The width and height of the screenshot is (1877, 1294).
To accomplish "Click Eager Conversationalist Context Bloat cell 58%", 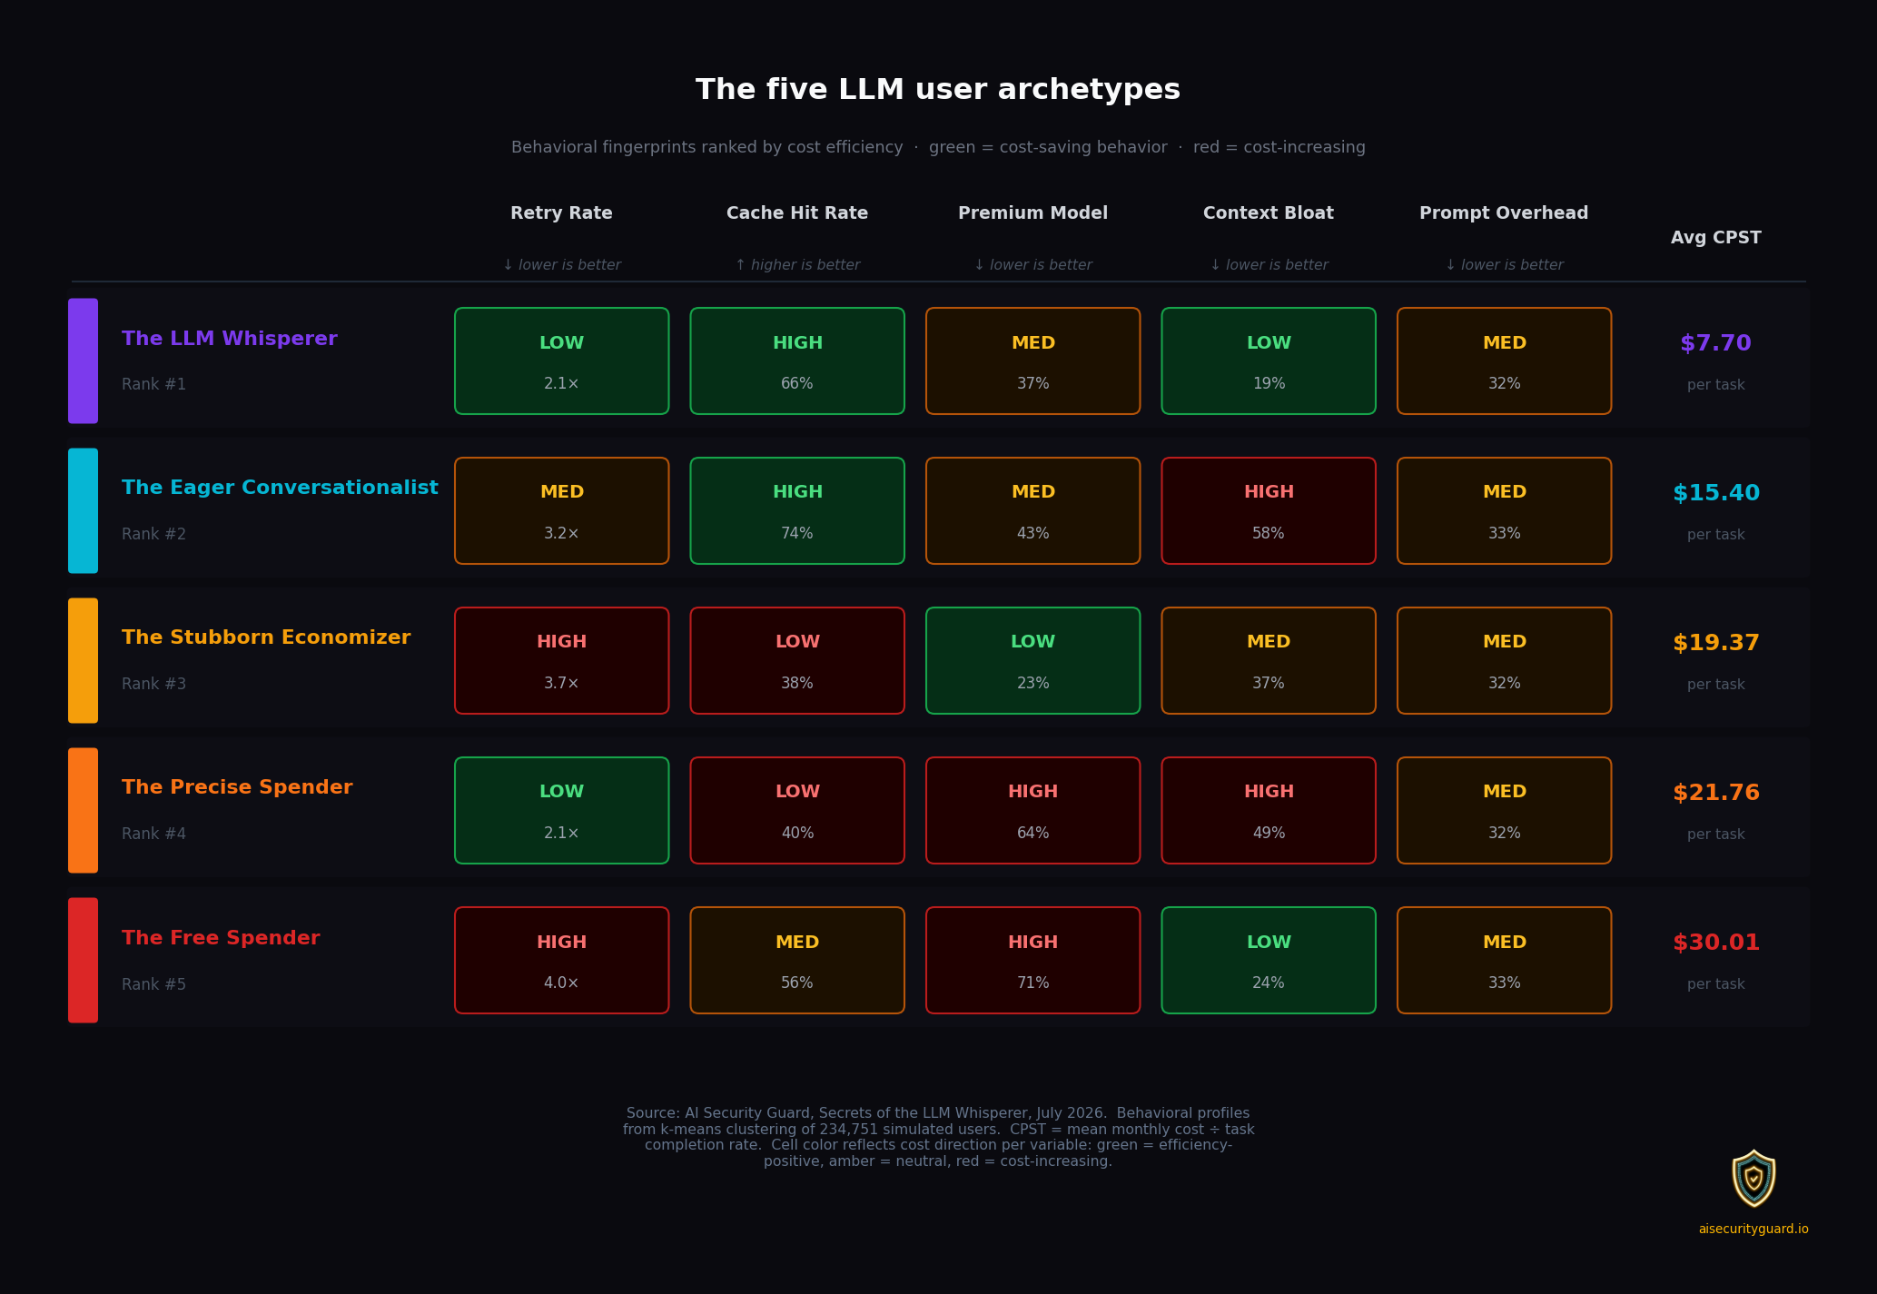I will click(1269, 510).
